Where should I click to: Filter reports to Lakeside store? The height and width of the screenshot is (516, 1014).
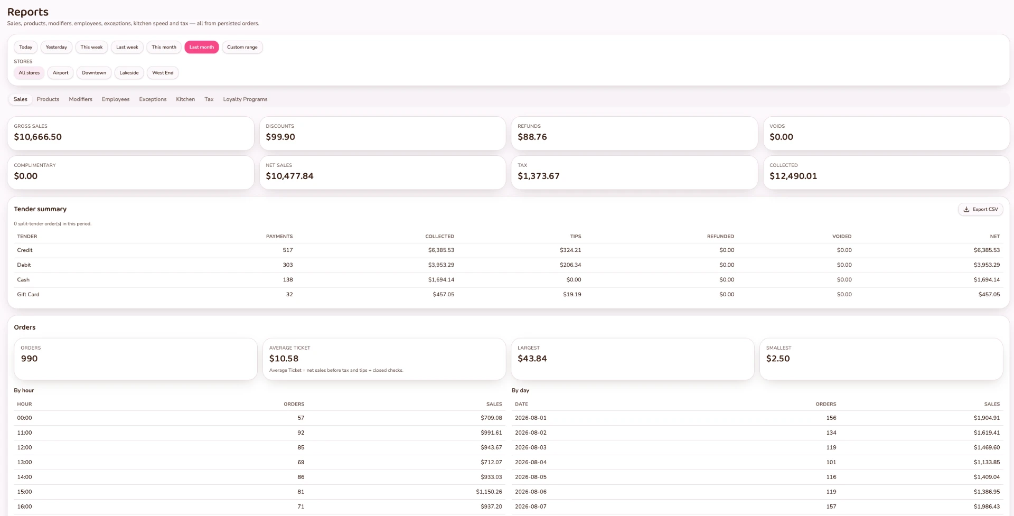click(129, 73)
